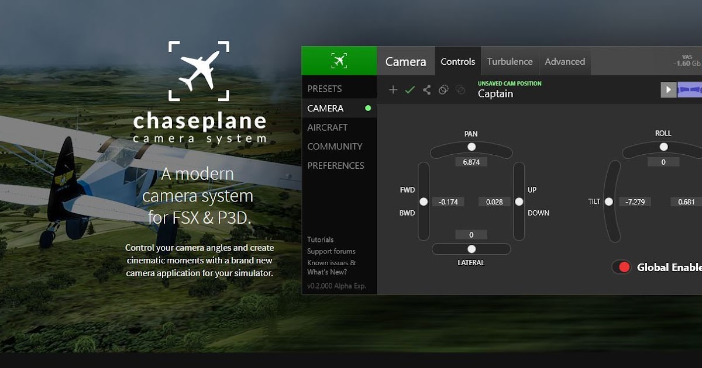The height and width of the screenshot is (368, 702).
Task: Select the grayed-out second dial icon
Action: (460, 89)
